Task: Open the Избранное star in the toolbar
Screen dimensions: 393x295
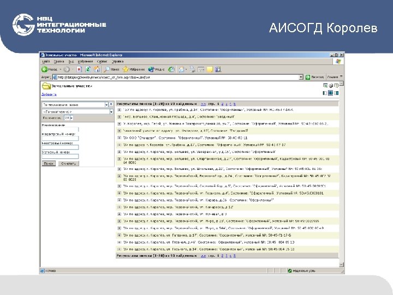Action: coord(134,69)
